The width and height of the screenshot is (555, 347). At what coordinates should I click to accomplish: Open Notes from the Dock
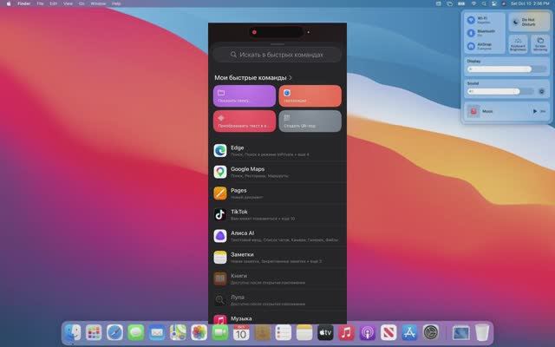(304, 333)
